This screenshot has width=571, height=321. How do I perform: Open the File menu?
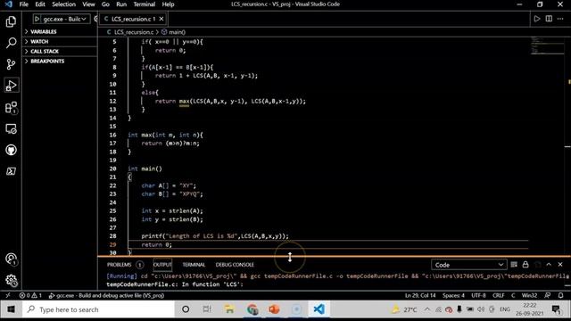[x=24, y=4]
